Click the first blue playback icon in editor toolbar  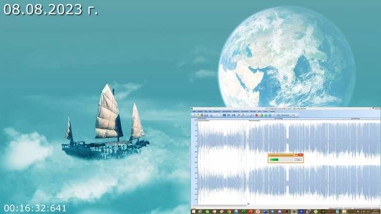point(224,115)
